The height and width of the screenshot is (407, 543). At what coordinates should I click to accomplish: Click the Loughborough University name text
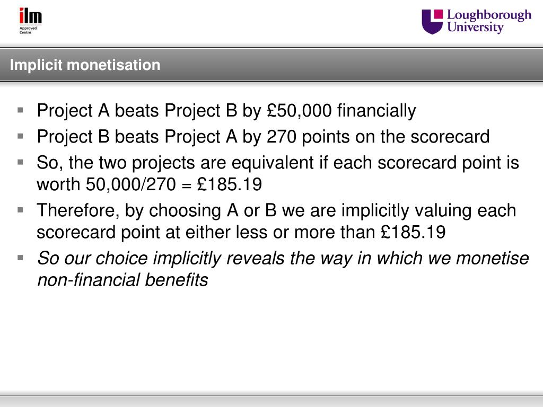[489, 21]
